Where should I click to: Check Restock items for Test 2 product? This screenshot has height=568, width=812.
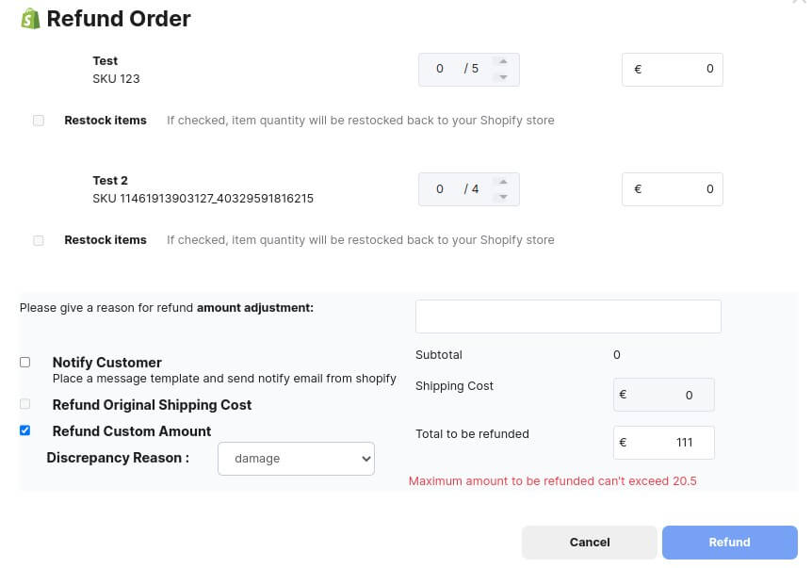click(x=39, y=240)
